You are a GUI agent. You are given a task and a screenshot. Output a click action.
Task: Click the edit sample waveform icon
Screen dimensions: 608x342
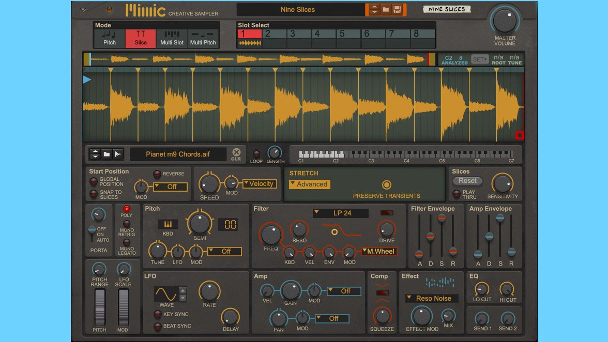(x=118, y=154)
